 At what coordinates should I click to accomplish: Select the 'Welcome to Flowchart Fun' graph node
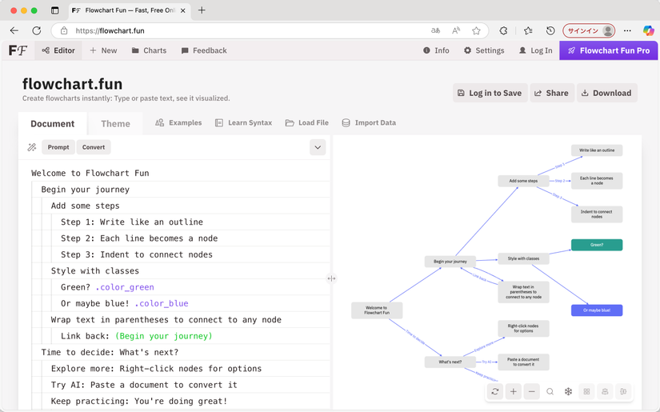pyautogui.click(x=377, y=310)
